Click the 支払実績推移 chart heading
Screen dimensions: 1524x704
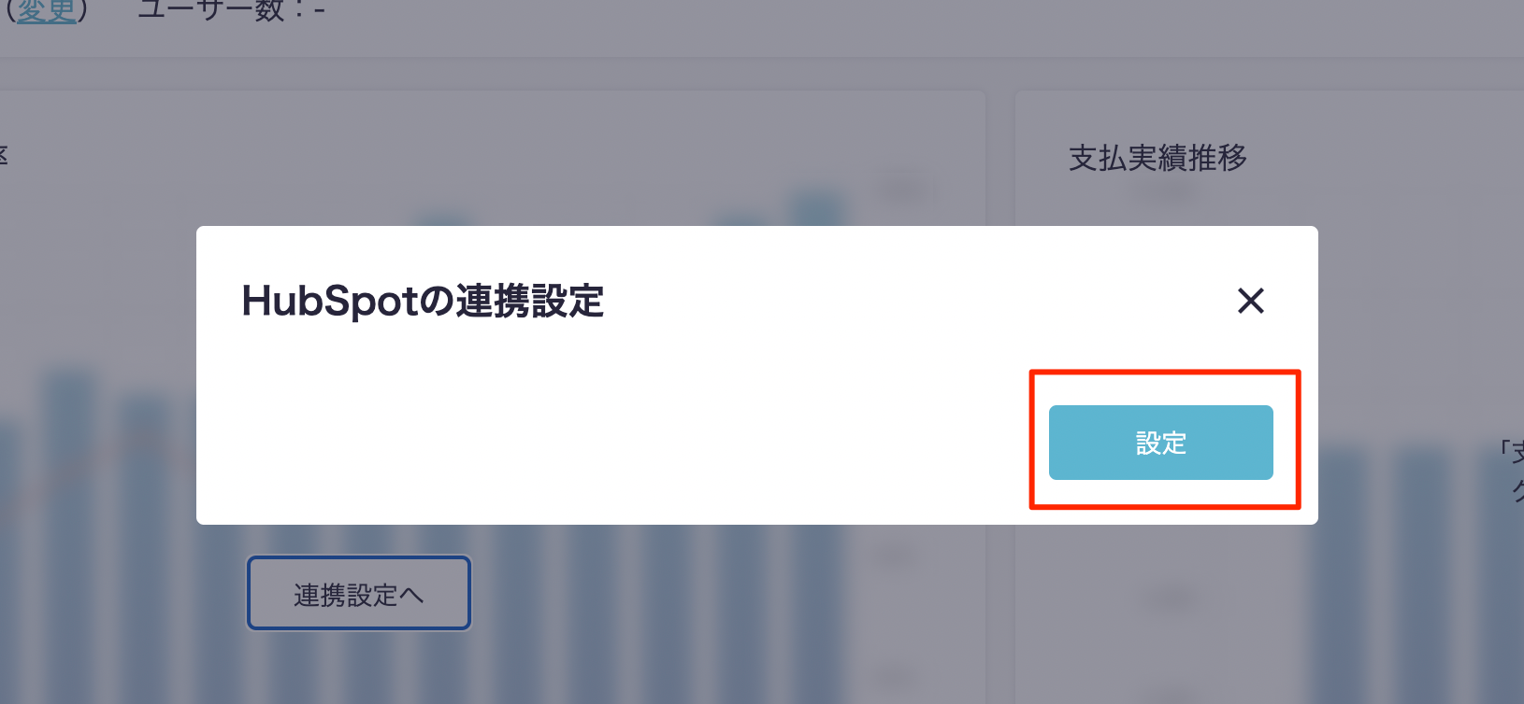point(1157,158)
